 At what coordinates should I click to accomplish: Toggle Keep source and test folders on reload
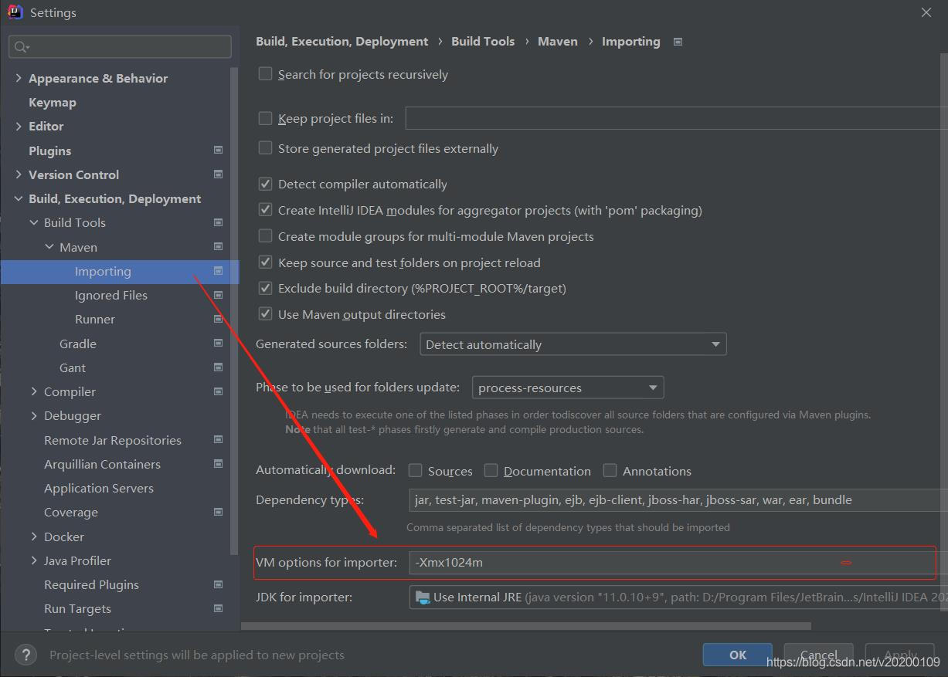coord(265,262)
